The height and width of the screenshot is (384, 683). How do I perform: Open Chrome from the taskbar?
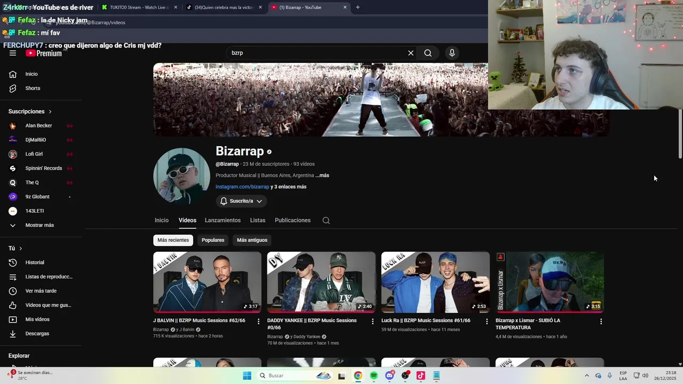(358, 375)
